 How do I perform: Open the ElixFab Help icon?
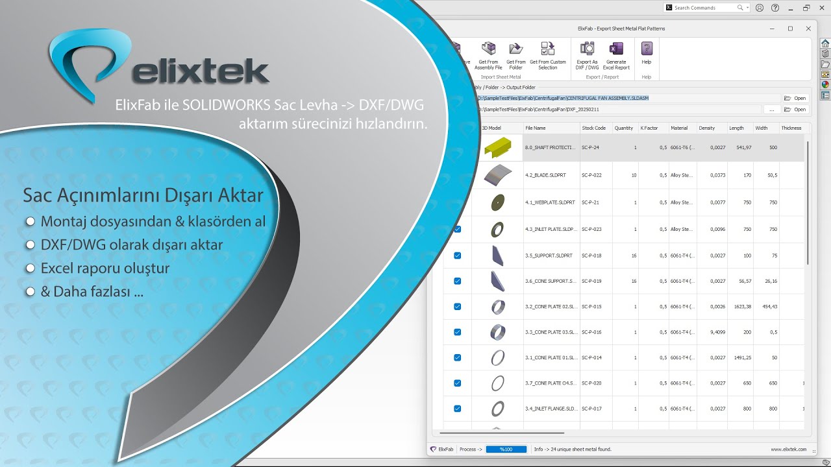pyautogui.click(x=647, y=49)
